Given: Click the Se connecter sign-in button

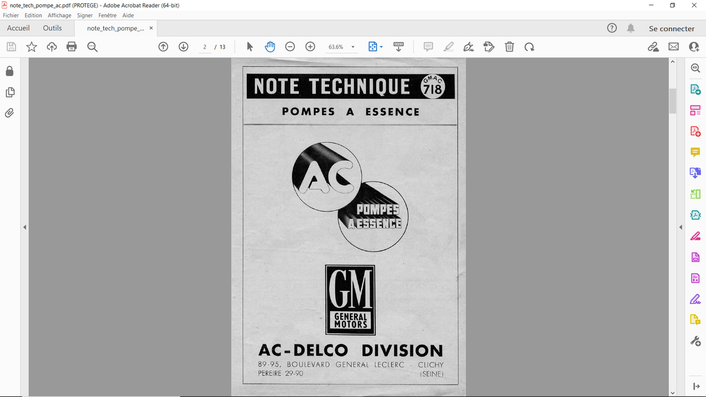Looking at the screenshot, I should pyautogui.click(x=671, y=28).
